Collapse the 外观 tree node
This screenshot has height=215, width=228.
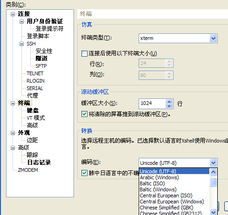(13, 133)
